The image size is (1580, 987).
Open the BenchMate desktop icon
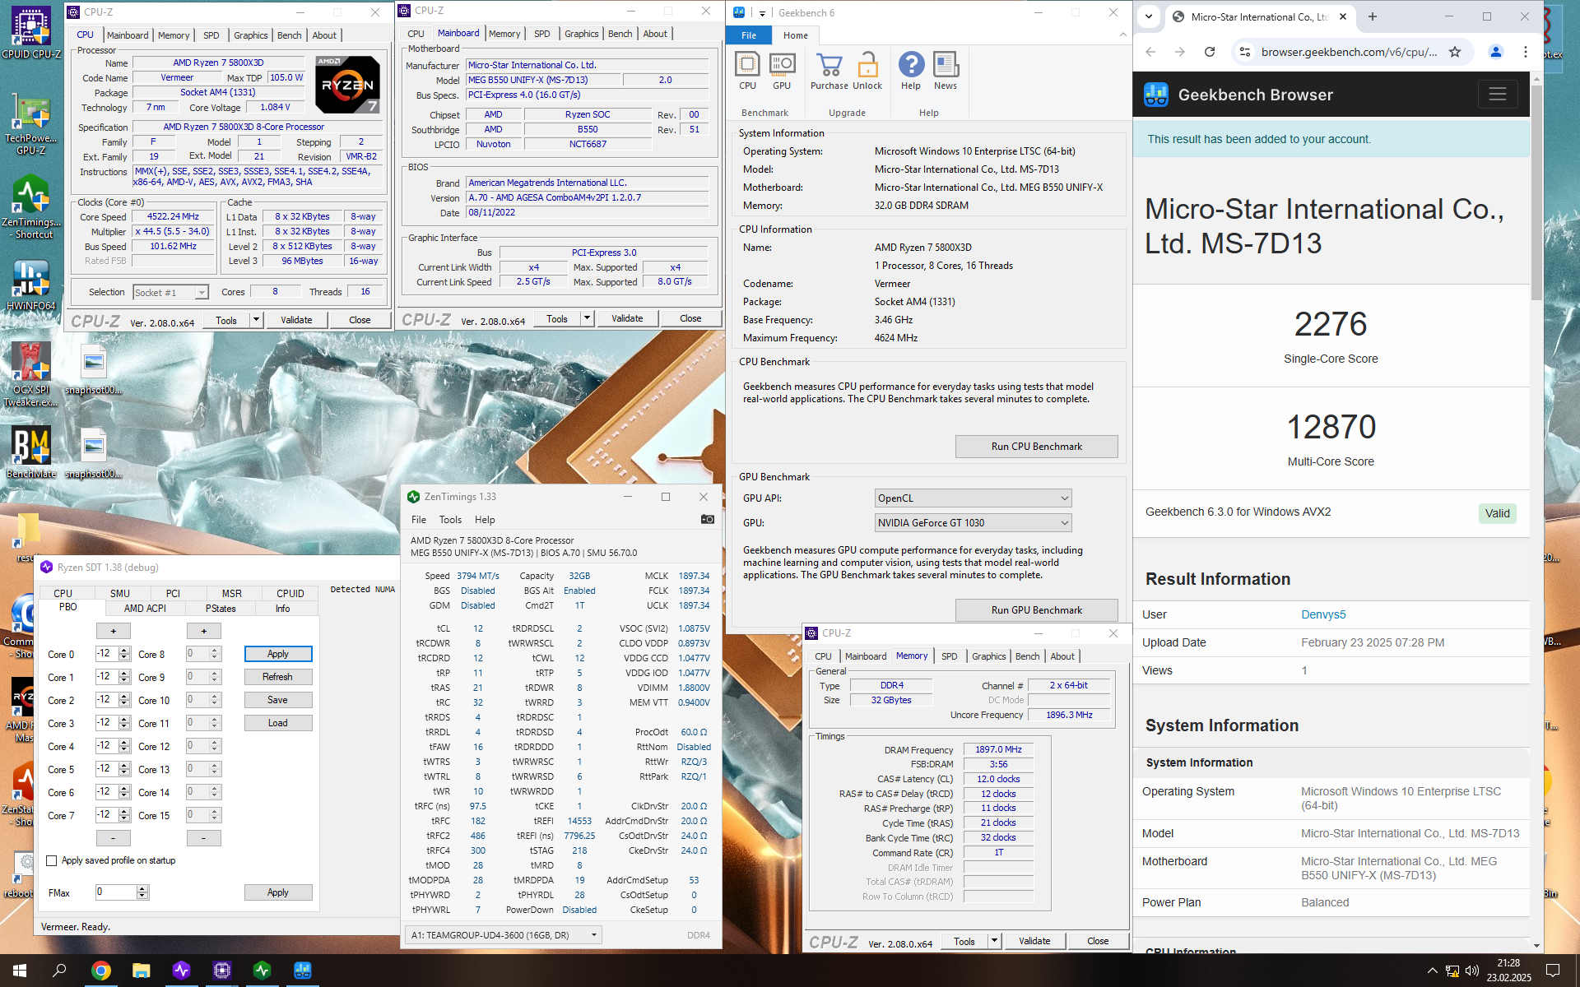point(31,452)
